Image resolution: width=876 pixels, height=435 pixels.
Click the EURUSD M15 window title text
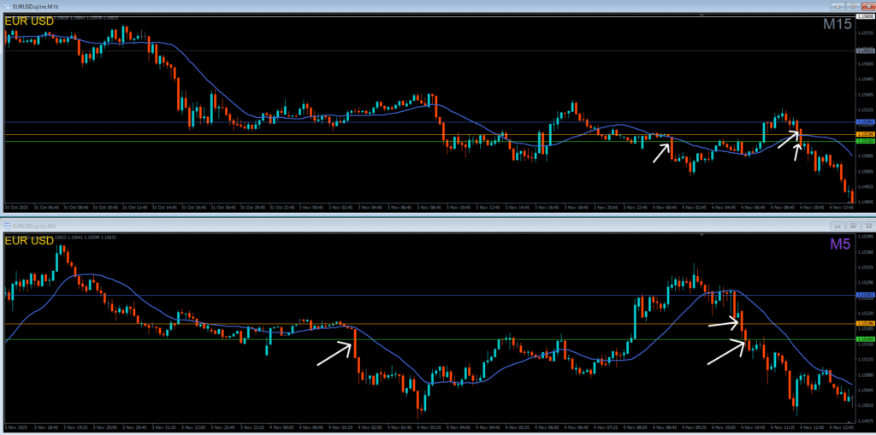33,5
